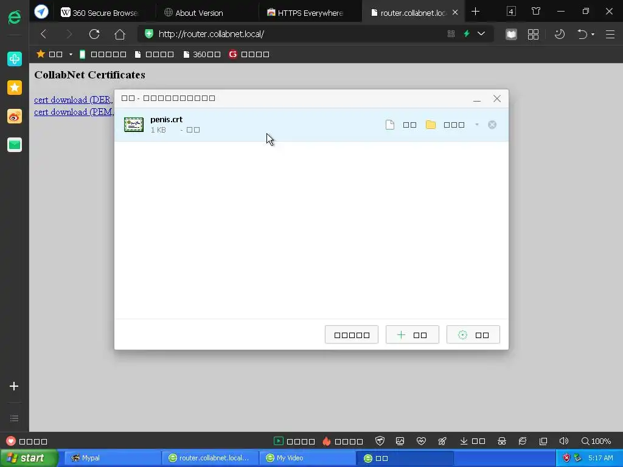The image size is (623, 467).
Task: Go to the home page
Action: [120, 34]
